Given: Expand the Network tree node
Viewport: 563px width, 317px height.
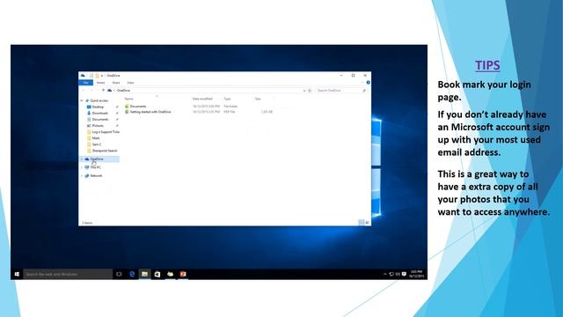Looking at the screenshot, I should coord(82,176).
